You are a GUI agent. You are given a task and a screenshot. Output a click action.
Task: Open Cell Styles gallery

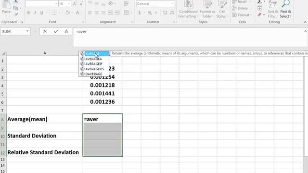[x=222, y=9]
